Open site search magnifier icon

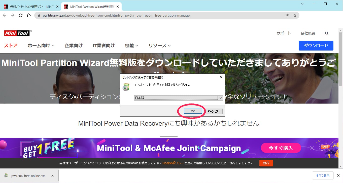(x=327, y=33)
